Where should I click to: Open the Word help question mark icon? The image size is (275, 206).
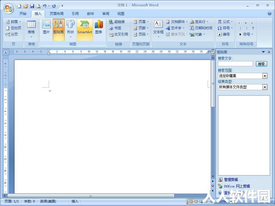(x=270, y=13)
